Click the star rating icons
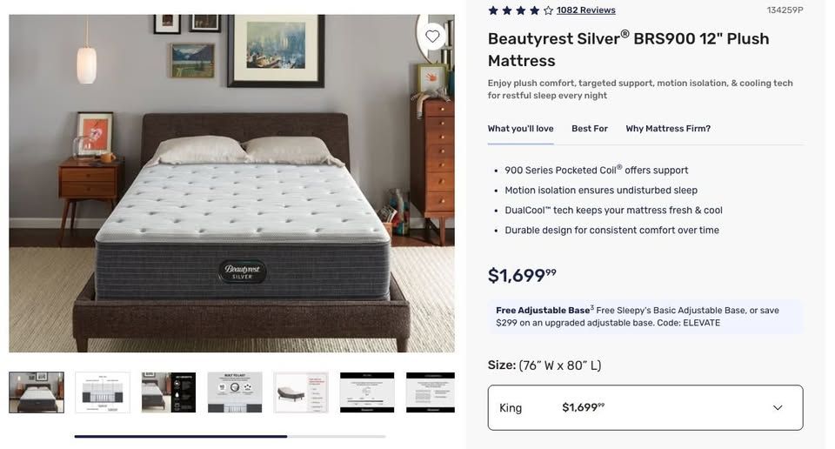Viewport: 835px width, 449px height. [520, 10]
